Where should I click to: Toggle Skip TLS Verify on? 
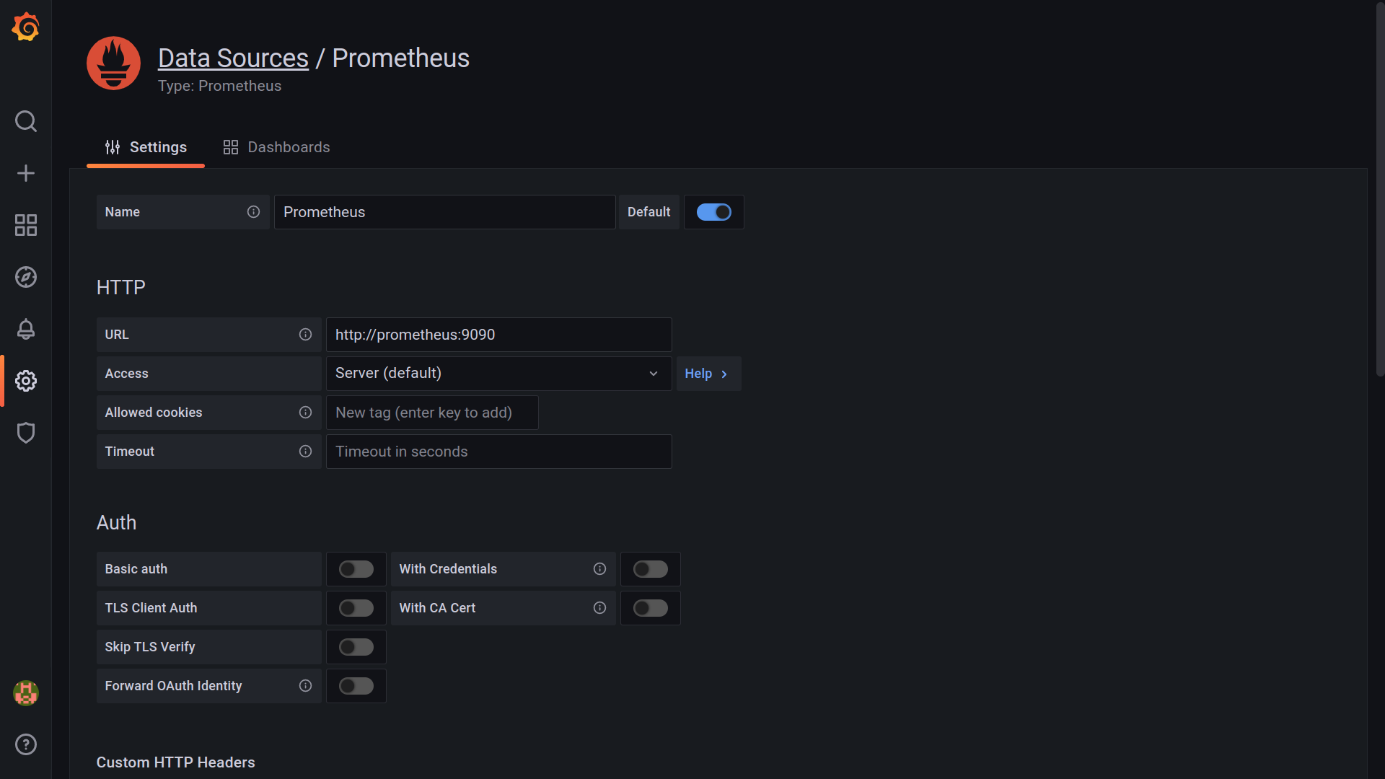coord(356,647)
